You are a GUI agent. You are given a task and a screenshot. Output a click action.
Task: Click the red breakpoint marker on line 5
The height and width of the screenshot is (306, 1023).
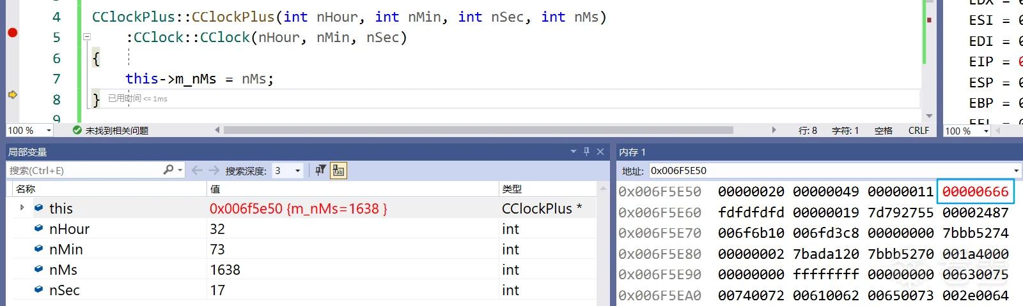(12, 33)
